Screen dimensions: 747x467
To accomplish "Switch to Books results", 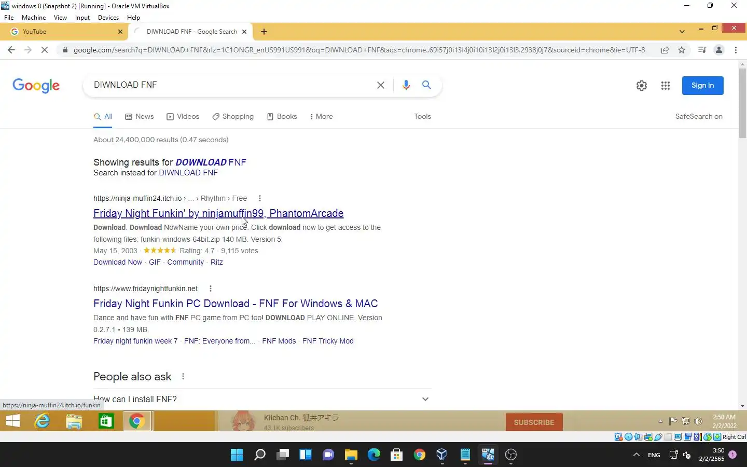I will coord(282,117).
